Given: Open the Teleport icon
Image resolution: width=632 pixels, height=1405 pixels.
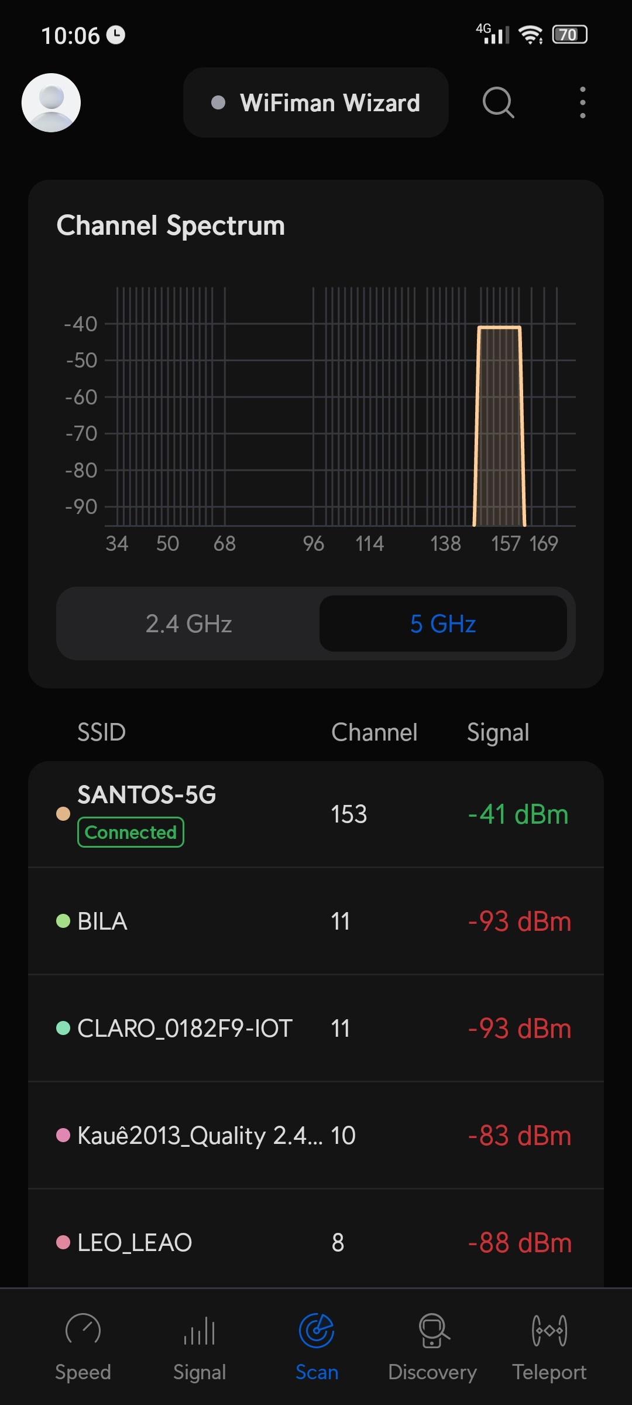Looking at the screenshot, I should [549, 1331].
